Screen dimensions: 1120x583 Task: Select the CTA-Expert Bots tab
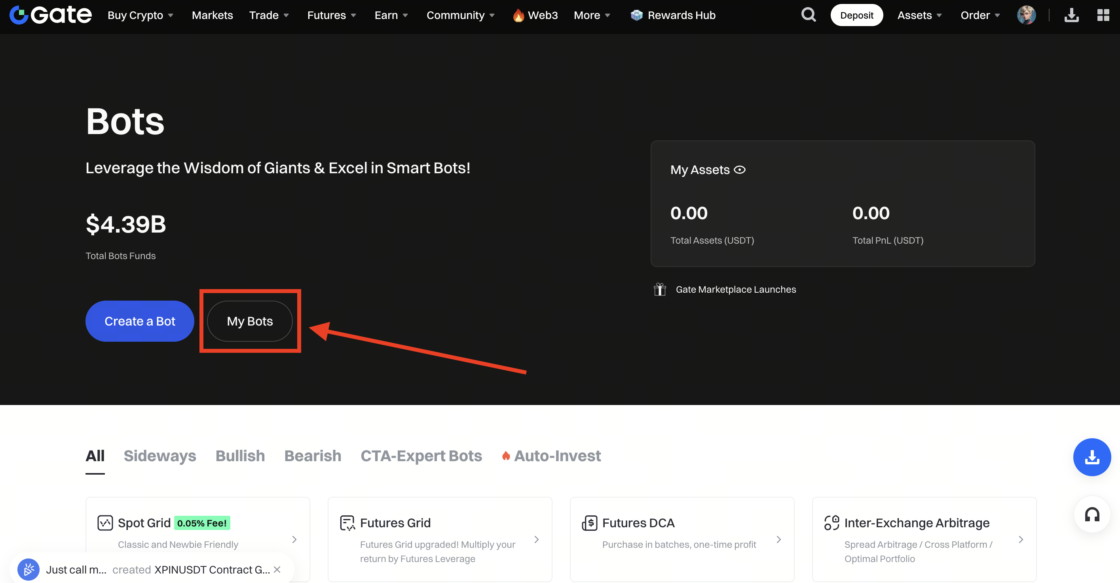421,456
